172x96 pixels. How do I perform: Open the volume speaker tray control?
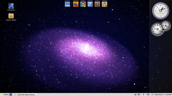[x=148, y=94]
